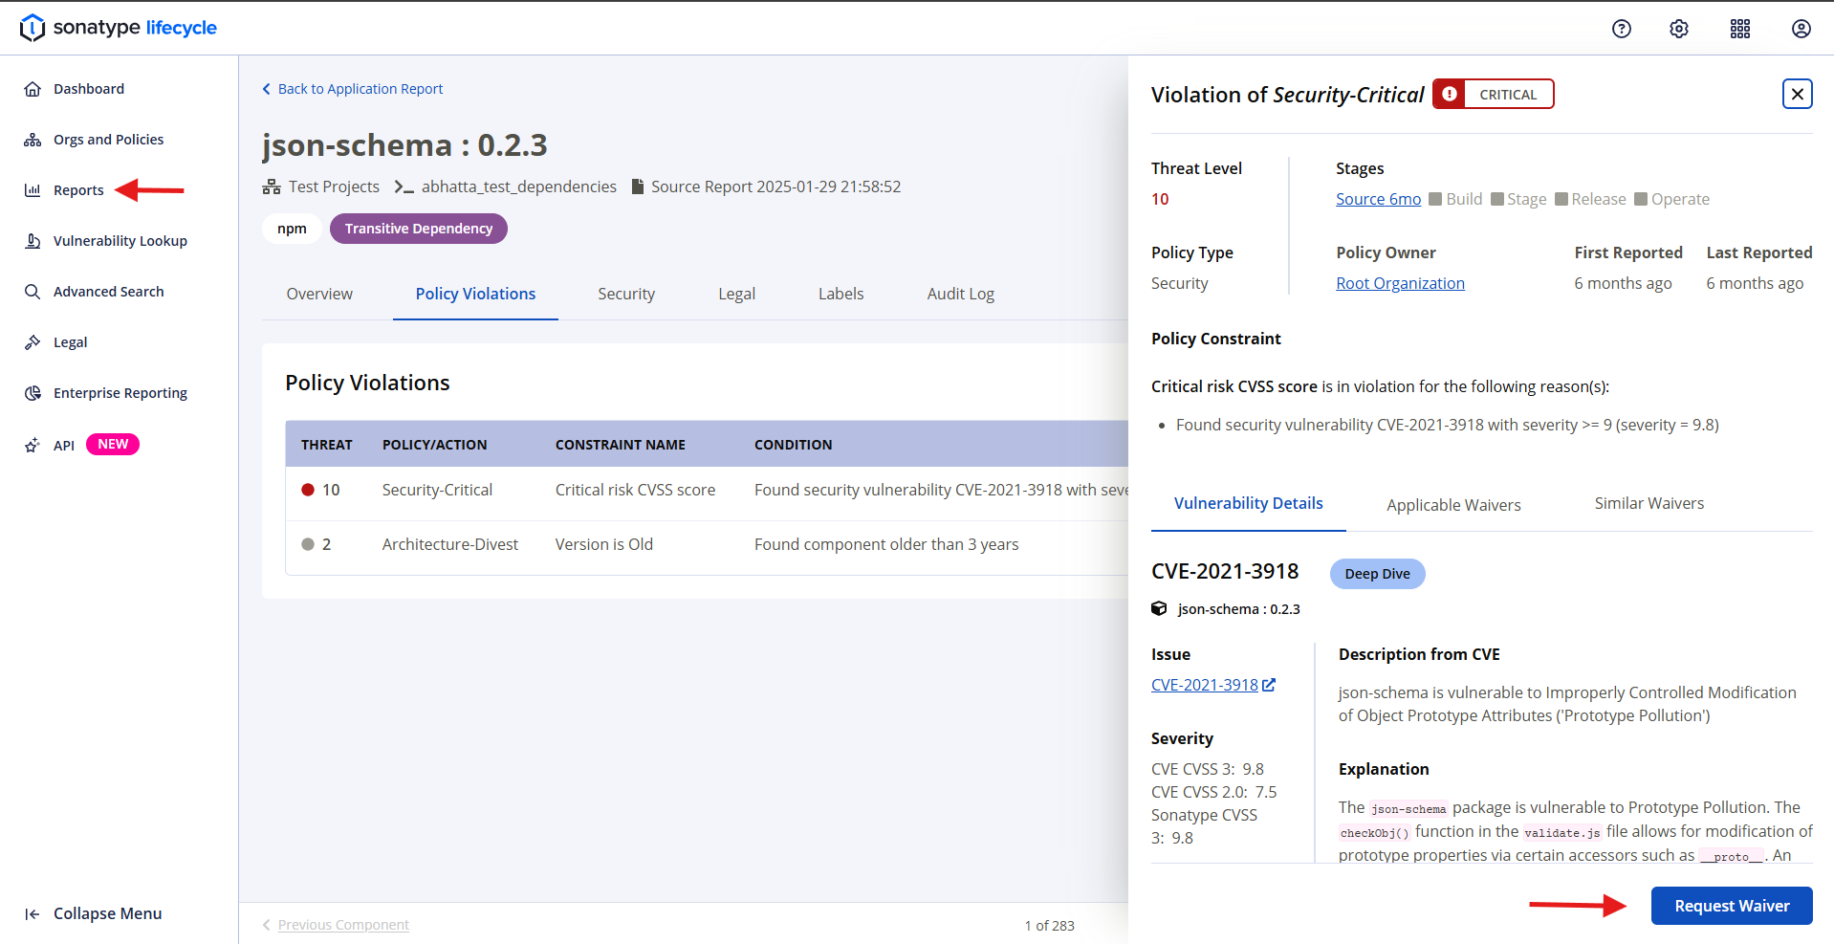Sort by THREAT column header
The width and height of the screenshot is (1834, 944).
tap(327, 445)
